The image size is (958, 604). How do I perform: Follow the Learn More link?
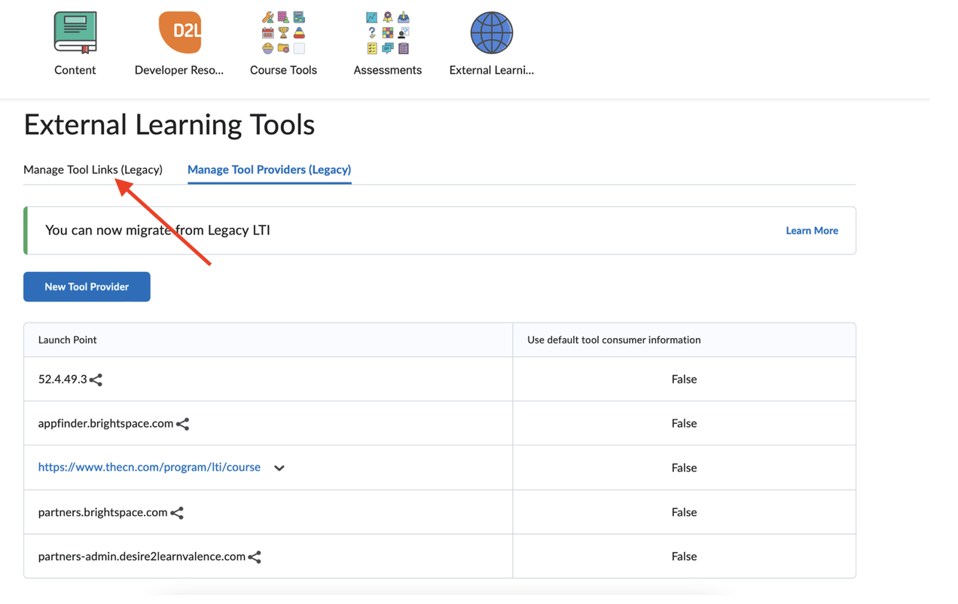[811, 230]
